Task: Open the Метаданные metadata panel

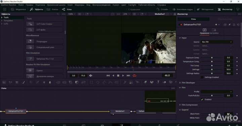Action: pos(205,9)
